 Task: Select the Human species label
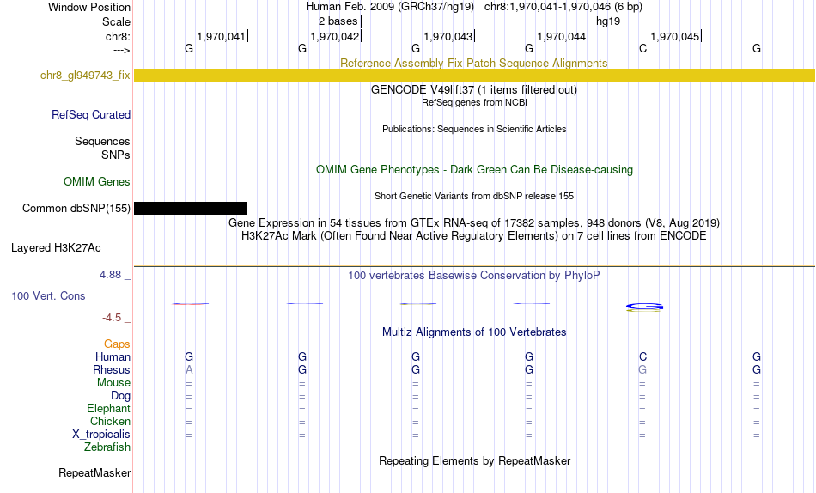coord(113,356)
